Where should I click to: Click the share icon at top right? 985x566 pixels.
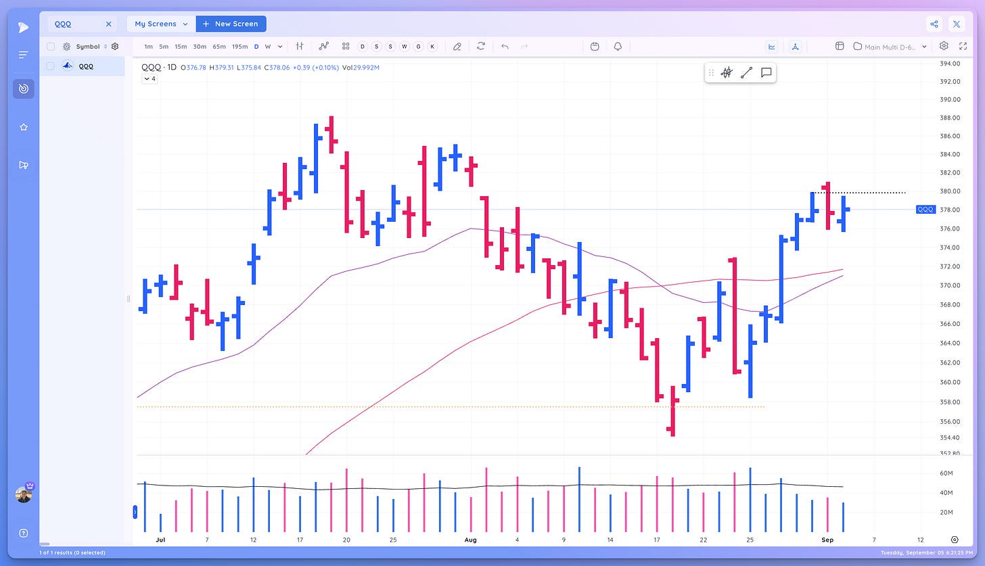[934, 24]
